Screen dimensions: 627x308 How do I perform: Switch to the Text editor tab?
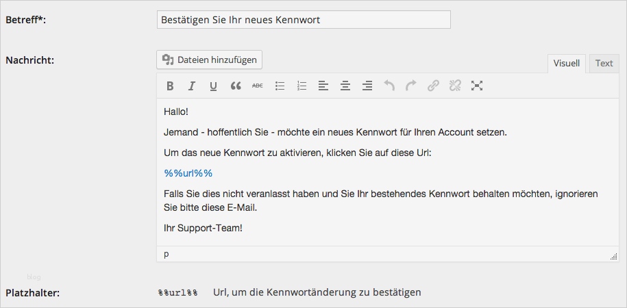tap(604, 64)
